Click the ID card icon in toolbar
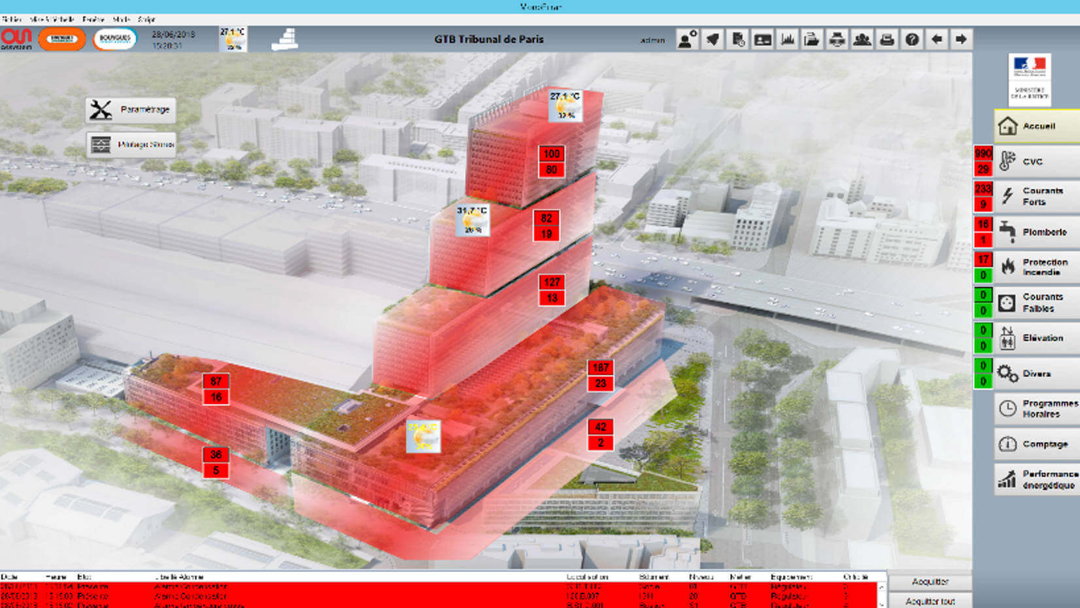Screen dimensions: 1080x608 pyautogui.click(x=763, y=40)
